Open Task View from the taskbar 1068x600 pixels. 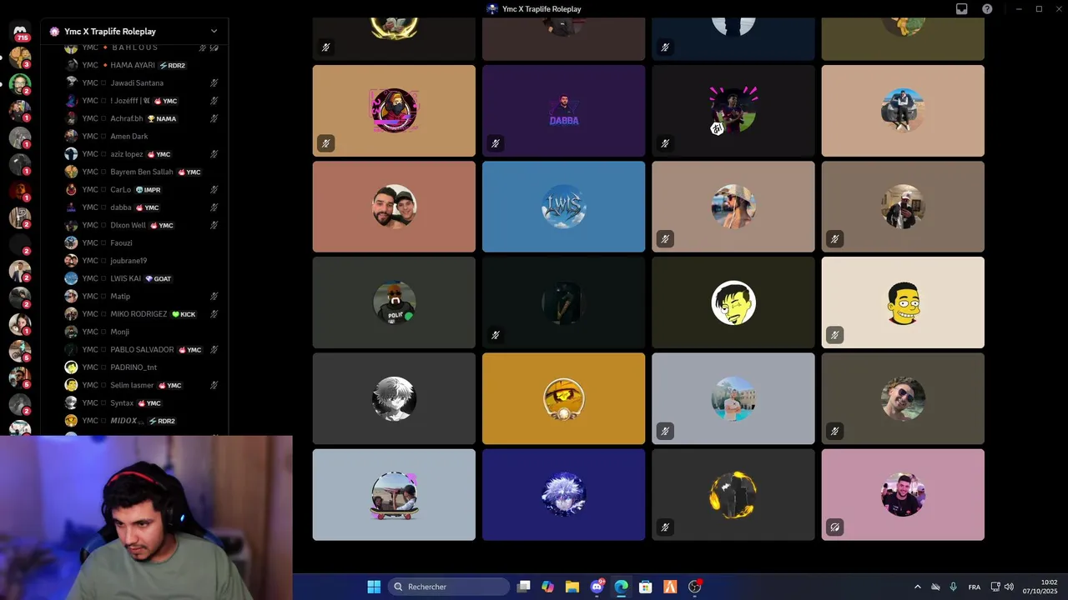[x=523, y=587]
